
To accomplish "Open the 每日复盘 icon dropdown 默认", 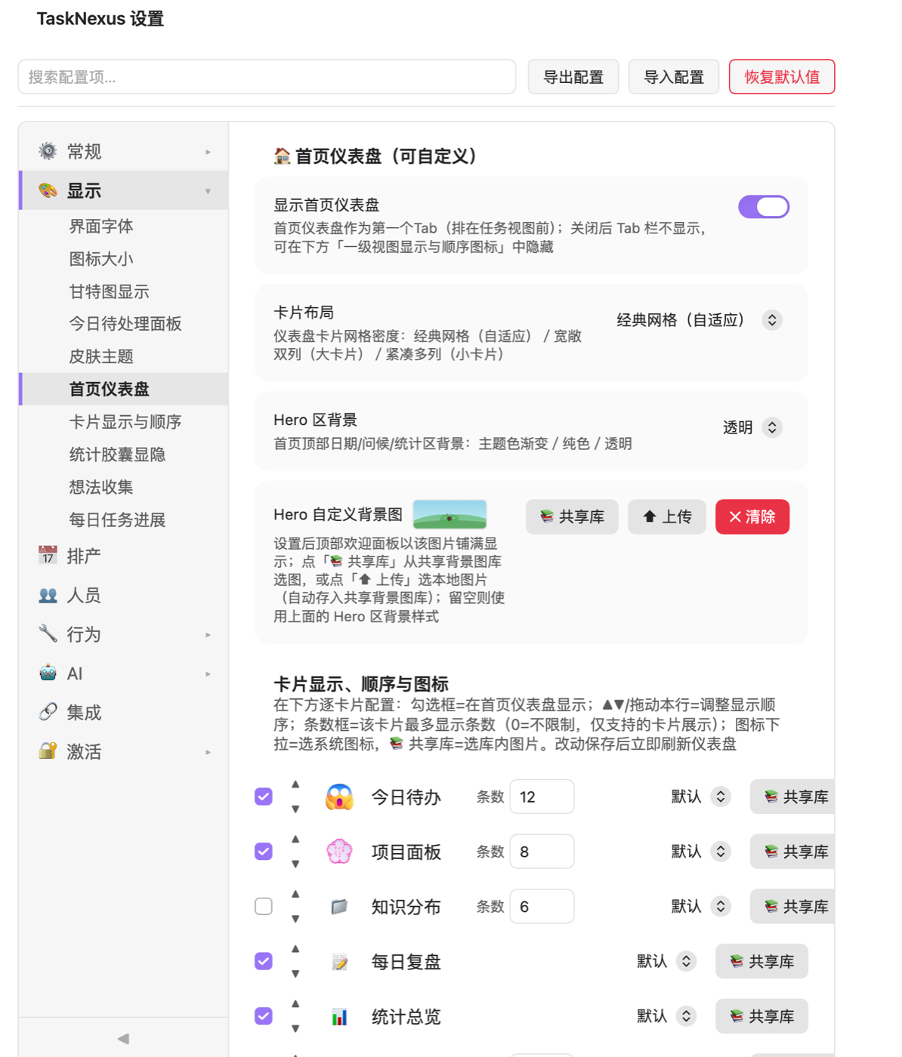I will point(666,961).
